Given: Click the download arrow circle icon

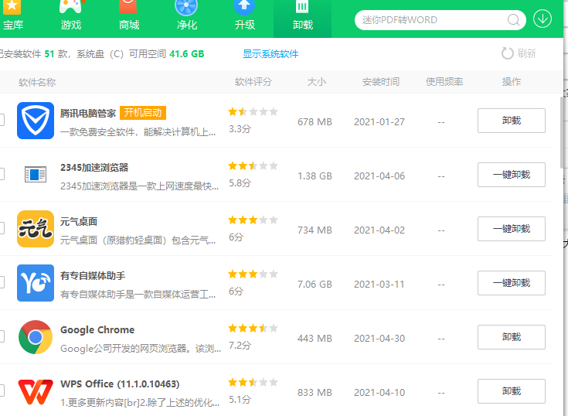Looking at the screenshot, I should (542, 19).
